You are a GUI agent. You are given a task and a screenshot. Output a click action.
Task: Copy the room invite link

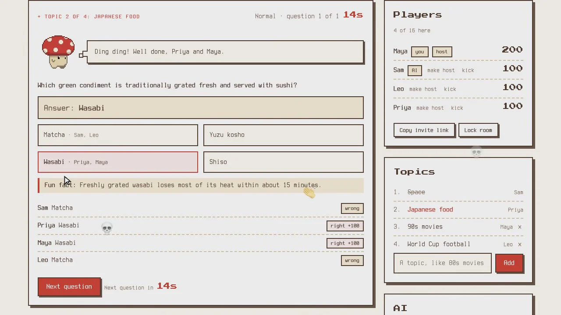tap(424, 130)
